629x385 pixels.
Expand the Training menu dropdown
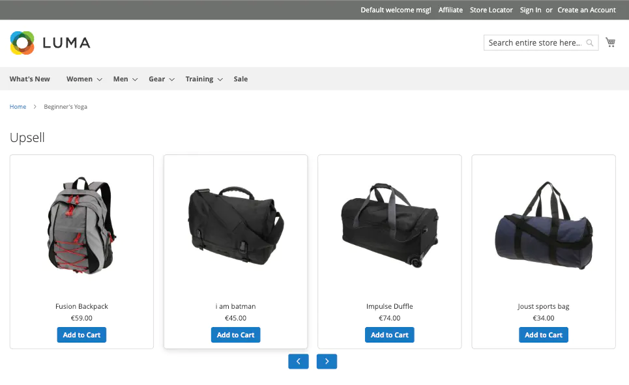(x=204, y=79)
